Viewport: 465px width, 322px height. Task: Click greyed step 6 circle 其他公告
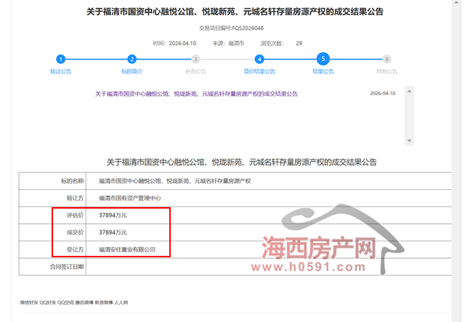pyautogui.click(x=387, y=59)
